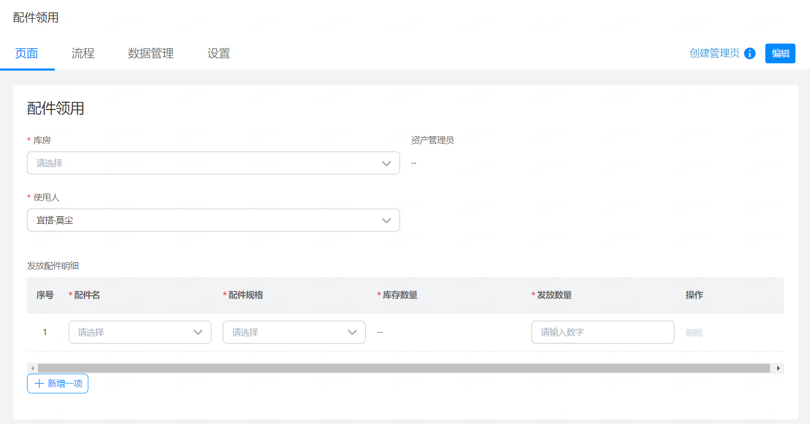Expand the 配件名 select in row 1
Image resolution: width=810 pixels, height=424 pixels.
pos(140,332)
